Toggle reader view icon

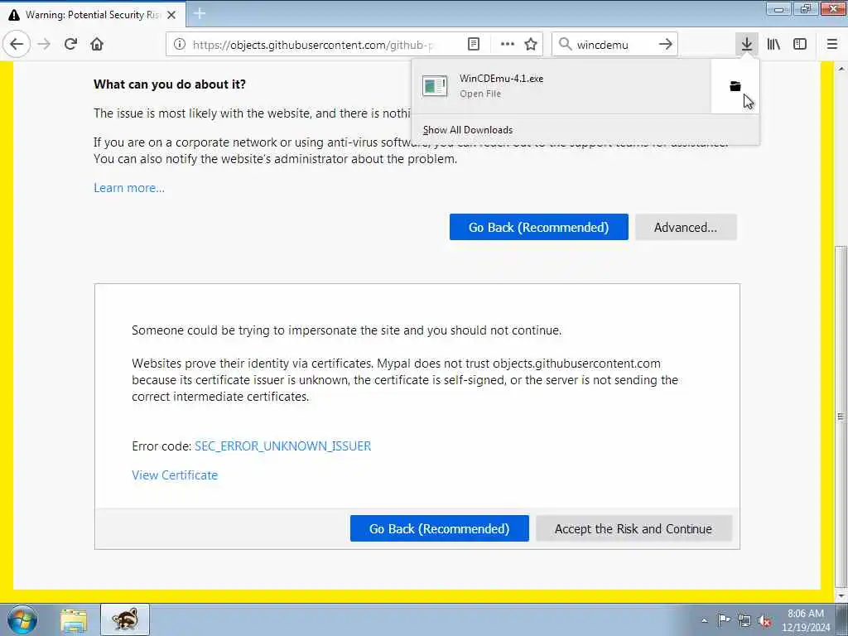(474, 45)
